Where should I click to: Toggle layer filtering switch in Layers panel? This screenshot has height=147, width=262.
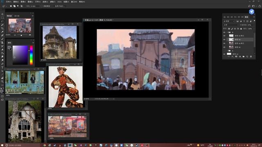(254, 21)
